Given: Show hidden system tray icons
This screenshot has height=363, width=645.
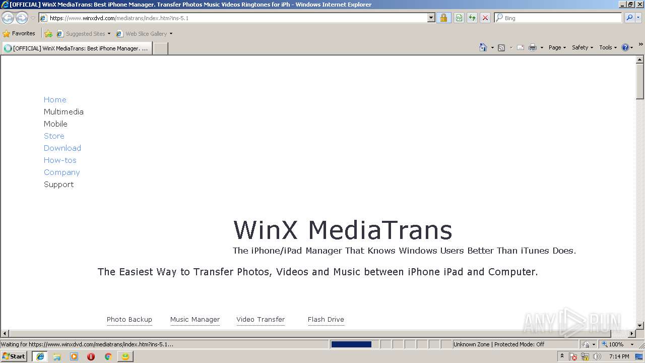Looking at the screenshot, I should [562, 356].
